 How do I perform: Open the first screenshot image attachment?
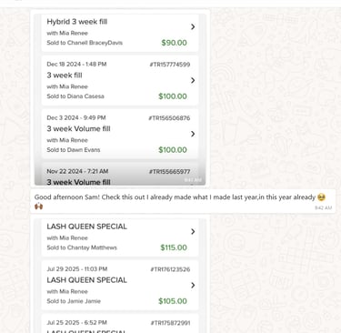coord(120,98)
